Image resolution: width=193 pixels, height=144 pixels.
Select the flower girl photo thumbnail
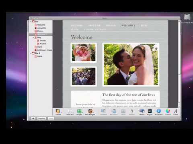click(84, 53)
